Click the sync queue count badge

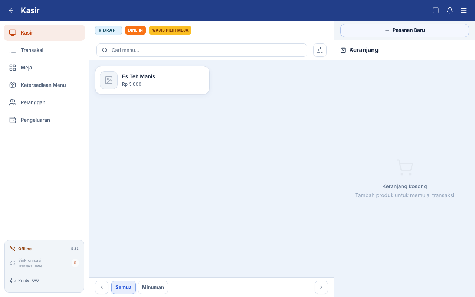(75, 263)
